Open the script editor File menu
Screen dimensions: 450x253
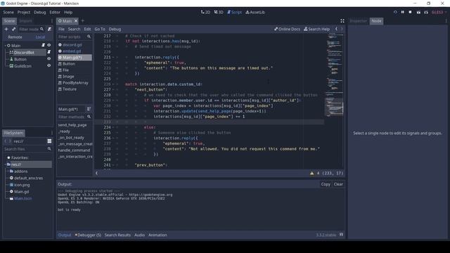61,29
